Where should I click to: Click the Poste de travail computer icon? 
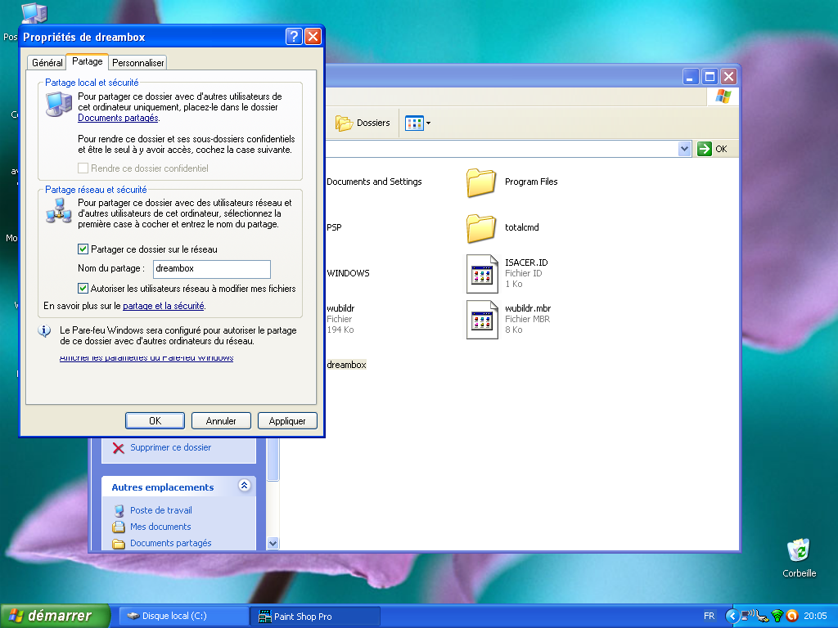pos(119,510)
